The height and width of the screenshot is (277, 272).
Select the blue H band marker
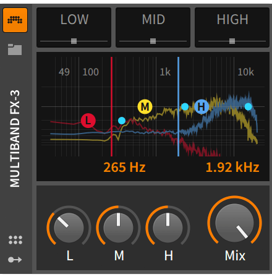(x=202, y=106)
